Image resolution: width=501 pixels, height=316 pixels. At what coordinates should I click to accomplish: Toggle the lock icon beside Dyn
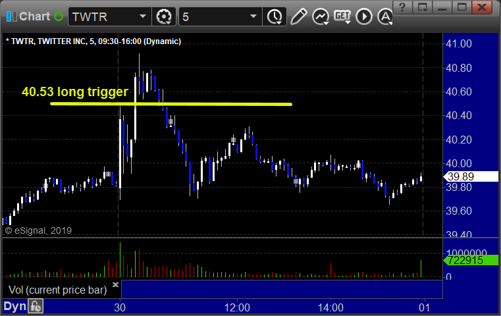[x=36, y=307]
